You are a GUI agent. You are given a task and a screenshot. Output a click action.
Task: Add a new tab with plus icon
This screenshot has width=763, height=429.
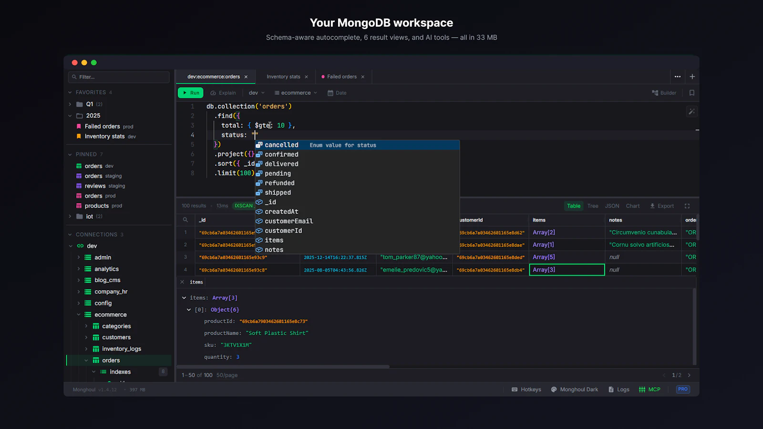coord(692,77)
